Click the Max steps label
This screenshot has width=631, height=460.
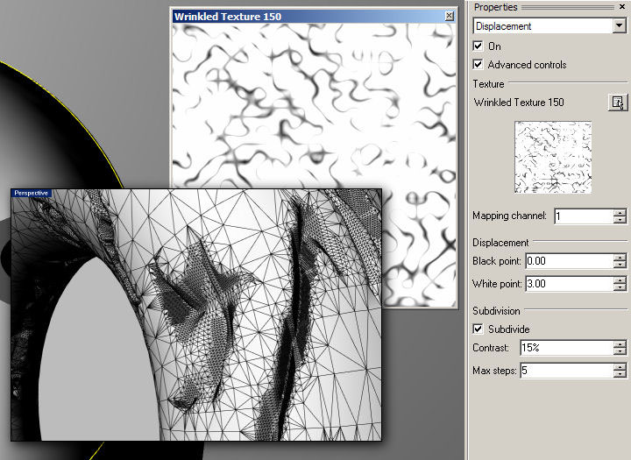pos(494,371)
